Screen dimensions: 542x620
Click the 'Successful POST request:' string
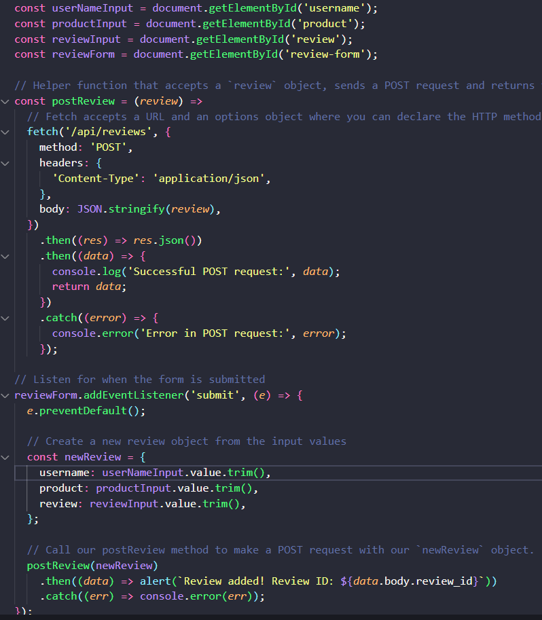click(209, 271)
